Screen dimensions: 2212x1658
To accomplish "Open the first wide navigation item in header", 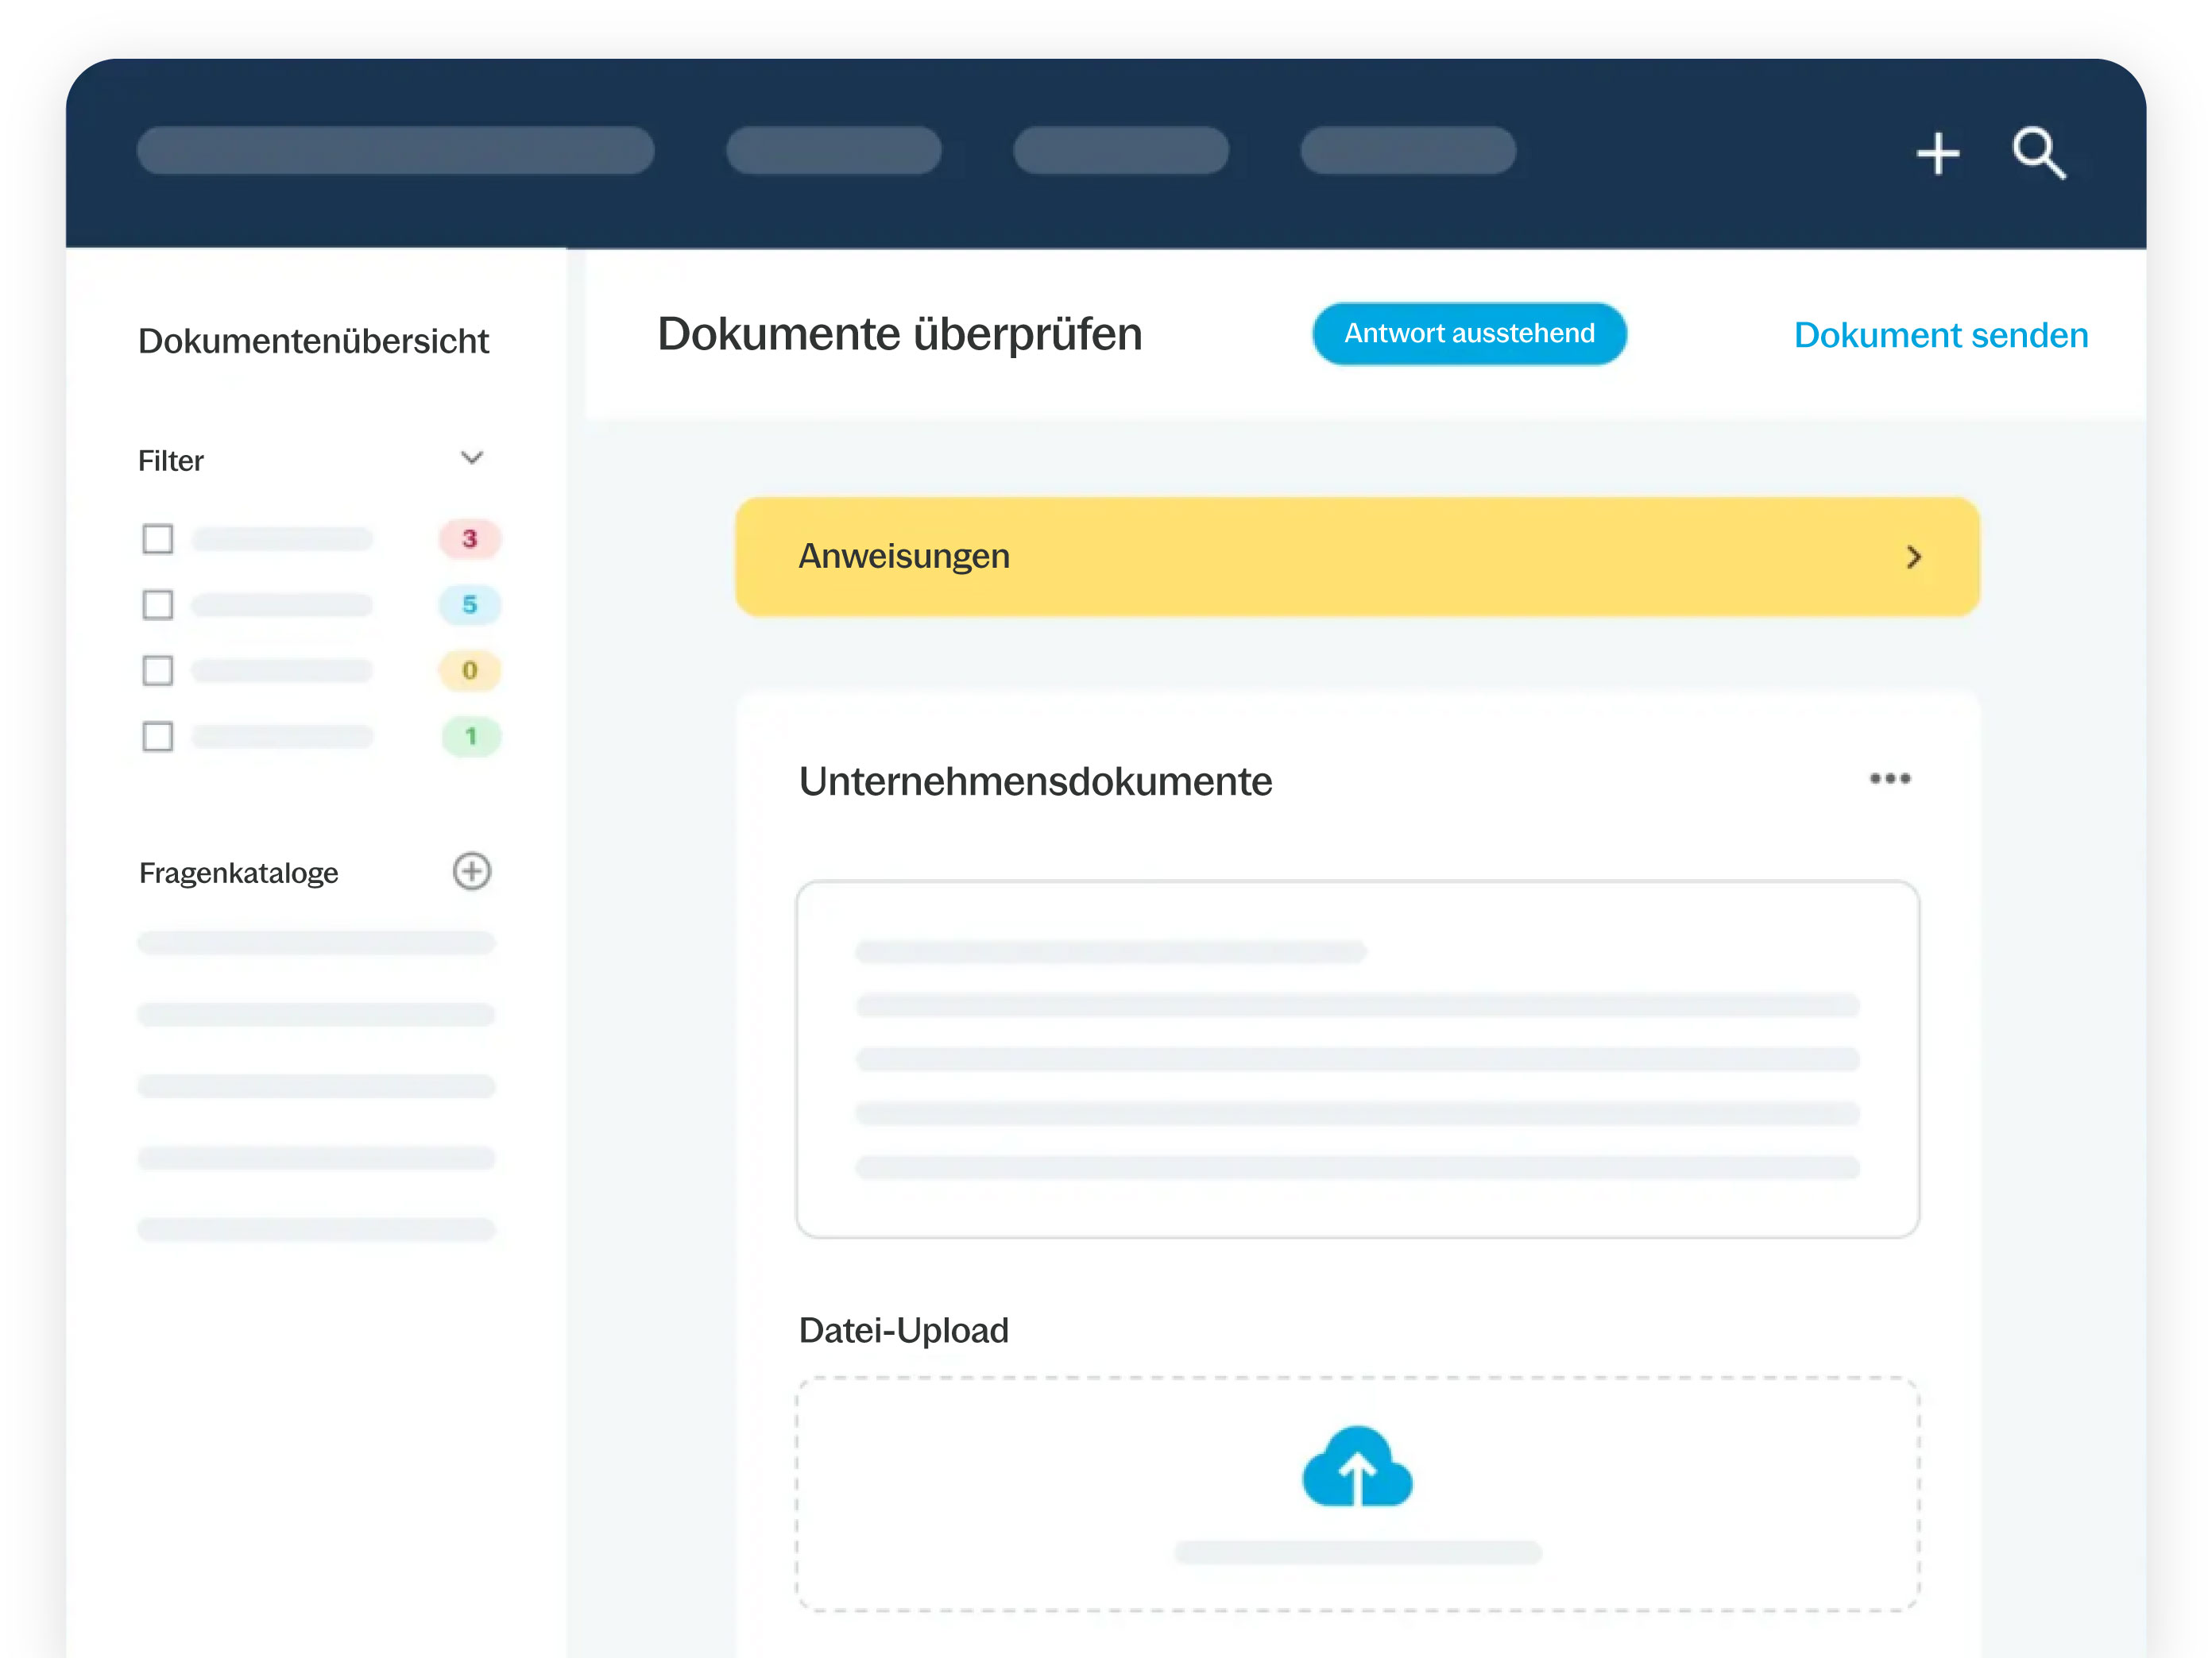I will point(395,150).
